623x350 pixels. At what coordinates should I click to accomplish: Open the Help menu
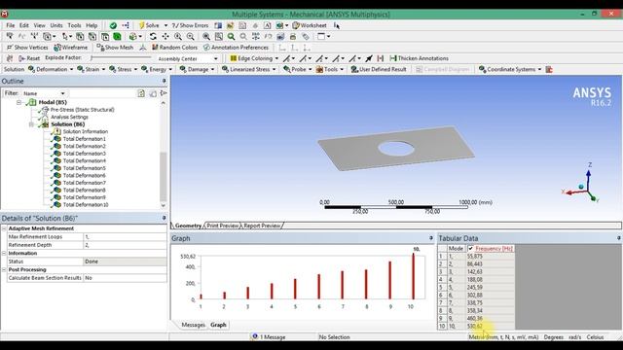point(92,25)
